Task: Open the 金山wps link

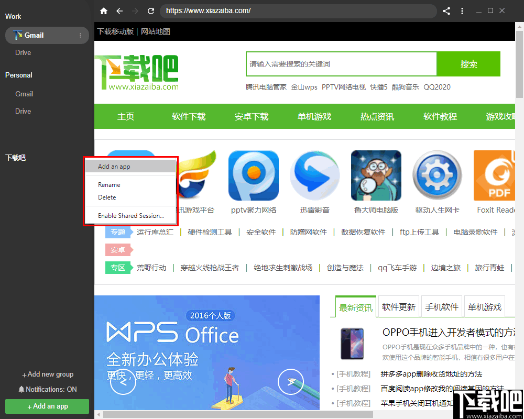Action: 304,87
